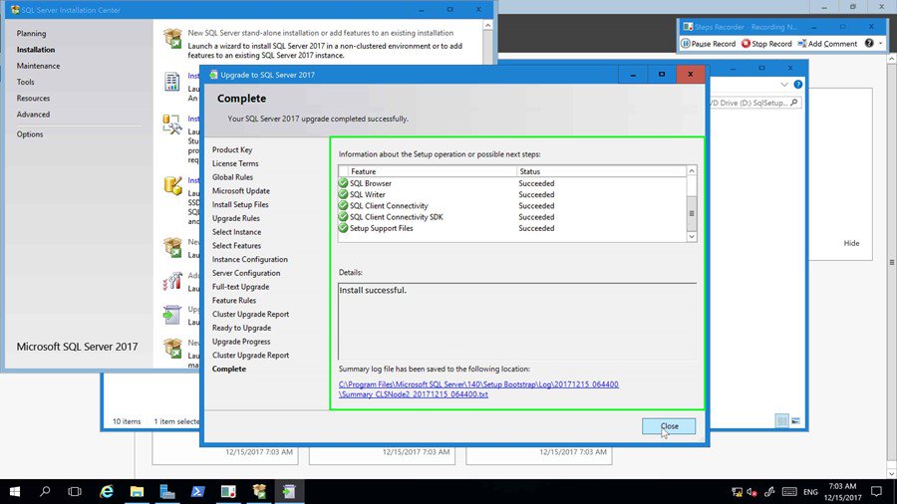The image size is (897, 504).
Task: Open Tools in the Installation Center sidebar
Action: tap(25, 82)
